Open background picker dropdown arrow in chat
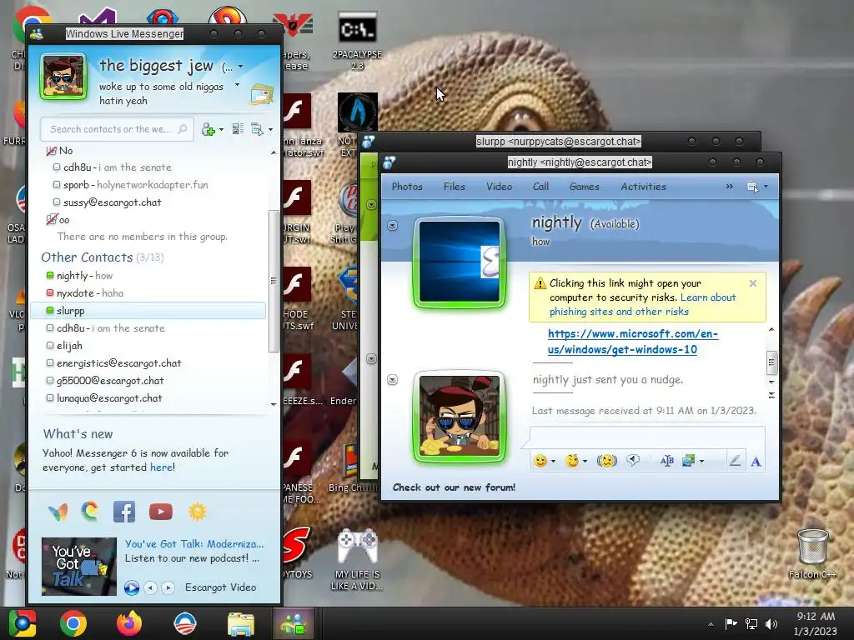 pyautogui.click(x=701, y=462)
